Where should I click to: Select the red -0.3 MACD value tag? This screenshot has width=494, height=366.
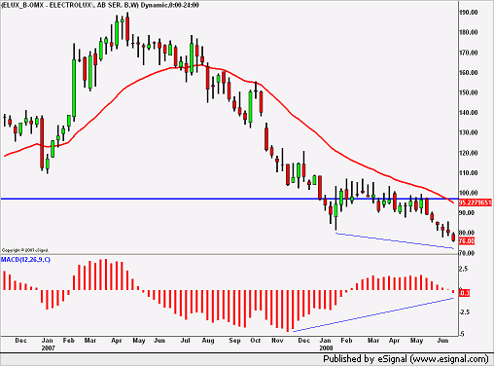[x=464, y=293]
